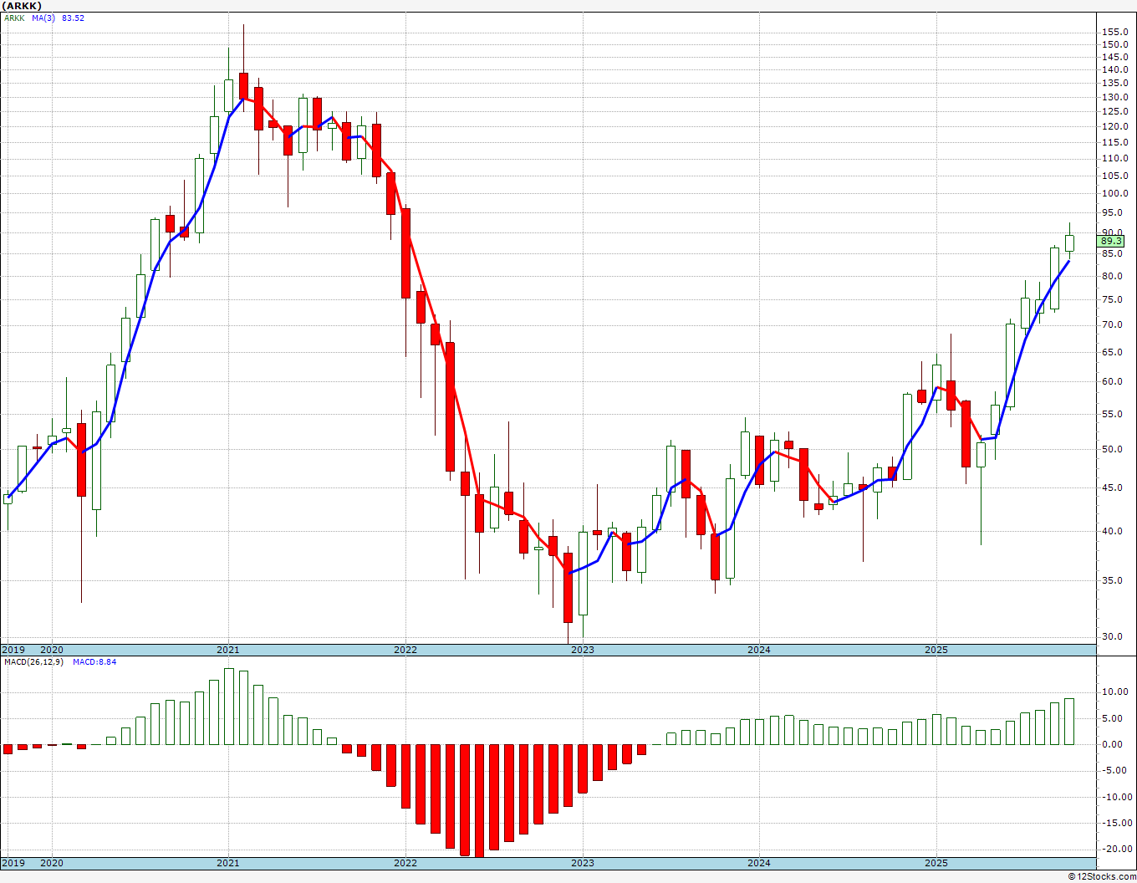The width and height of the screenshot is (1137, 883).
Task: Click the 35.0 price axis label
Action: pos(1114,580)
